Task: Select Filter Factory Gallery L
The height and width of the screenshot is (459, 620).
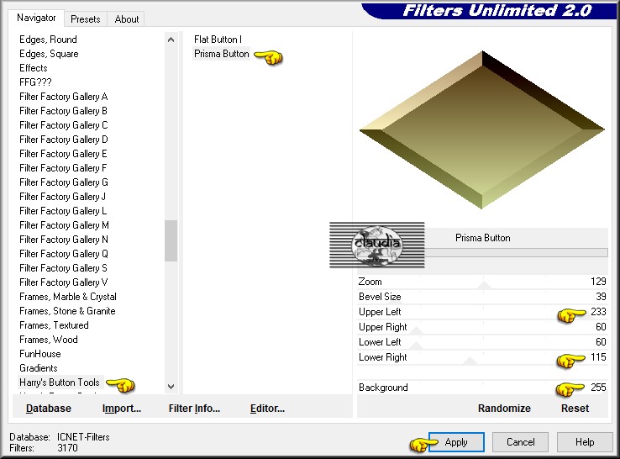Action: coord(63,210)
